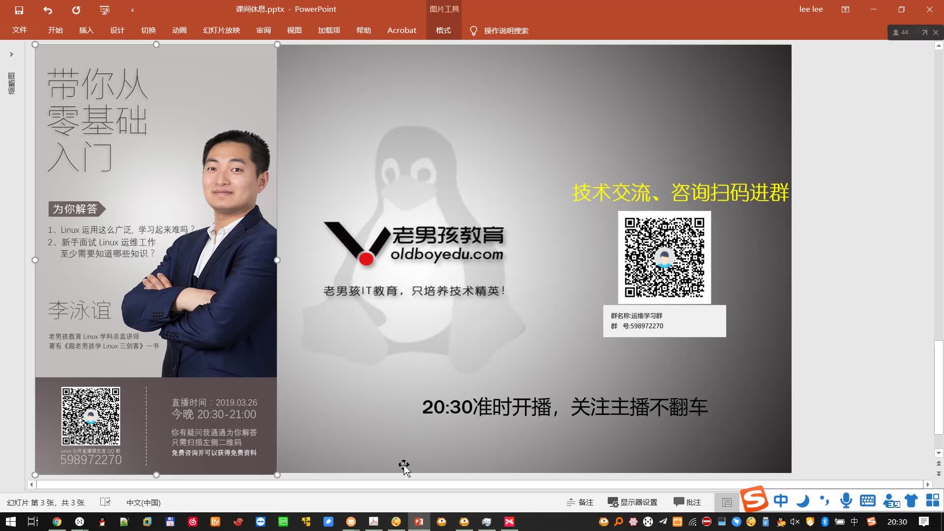Click the vertical scrollbar down arrow
Image resolution: width=944 pixels, height=531 pixels.
pos(939,453)
